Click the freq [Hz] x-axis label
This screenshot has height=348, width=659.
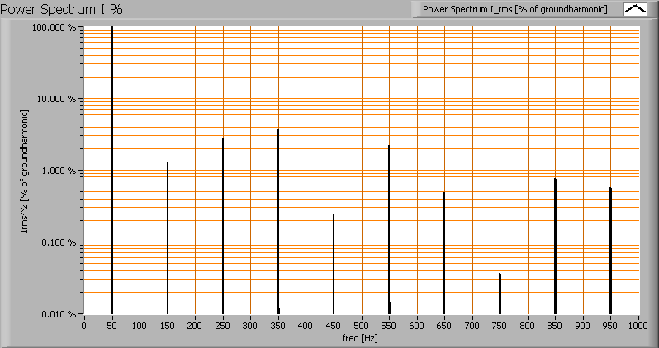(360, 338)
